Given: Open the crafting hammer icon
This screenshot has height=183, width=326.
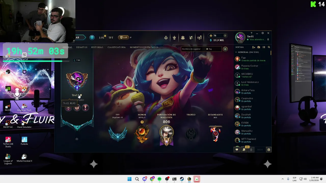Looking at the screenshot, I should [191, 38].
